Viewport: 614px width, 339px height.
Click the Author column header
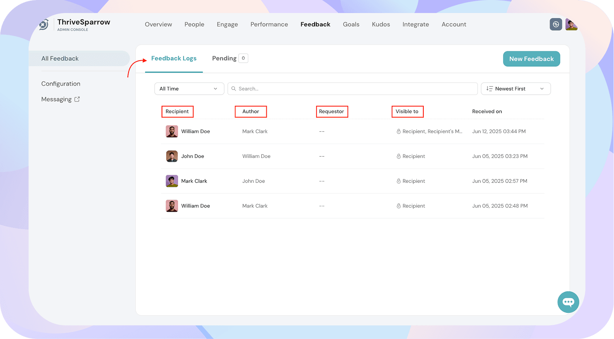[x=251, y=111]
